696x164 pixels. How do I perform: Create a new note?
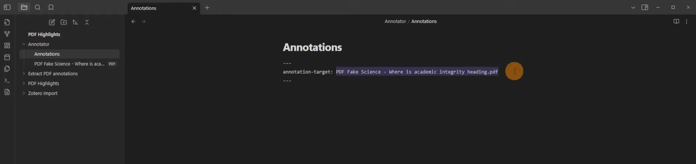[x=52, y=22]
